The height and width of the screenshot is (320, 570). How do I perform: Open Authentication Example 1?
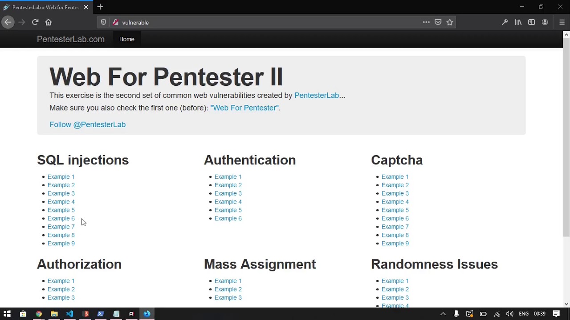(x=228, y=177)
